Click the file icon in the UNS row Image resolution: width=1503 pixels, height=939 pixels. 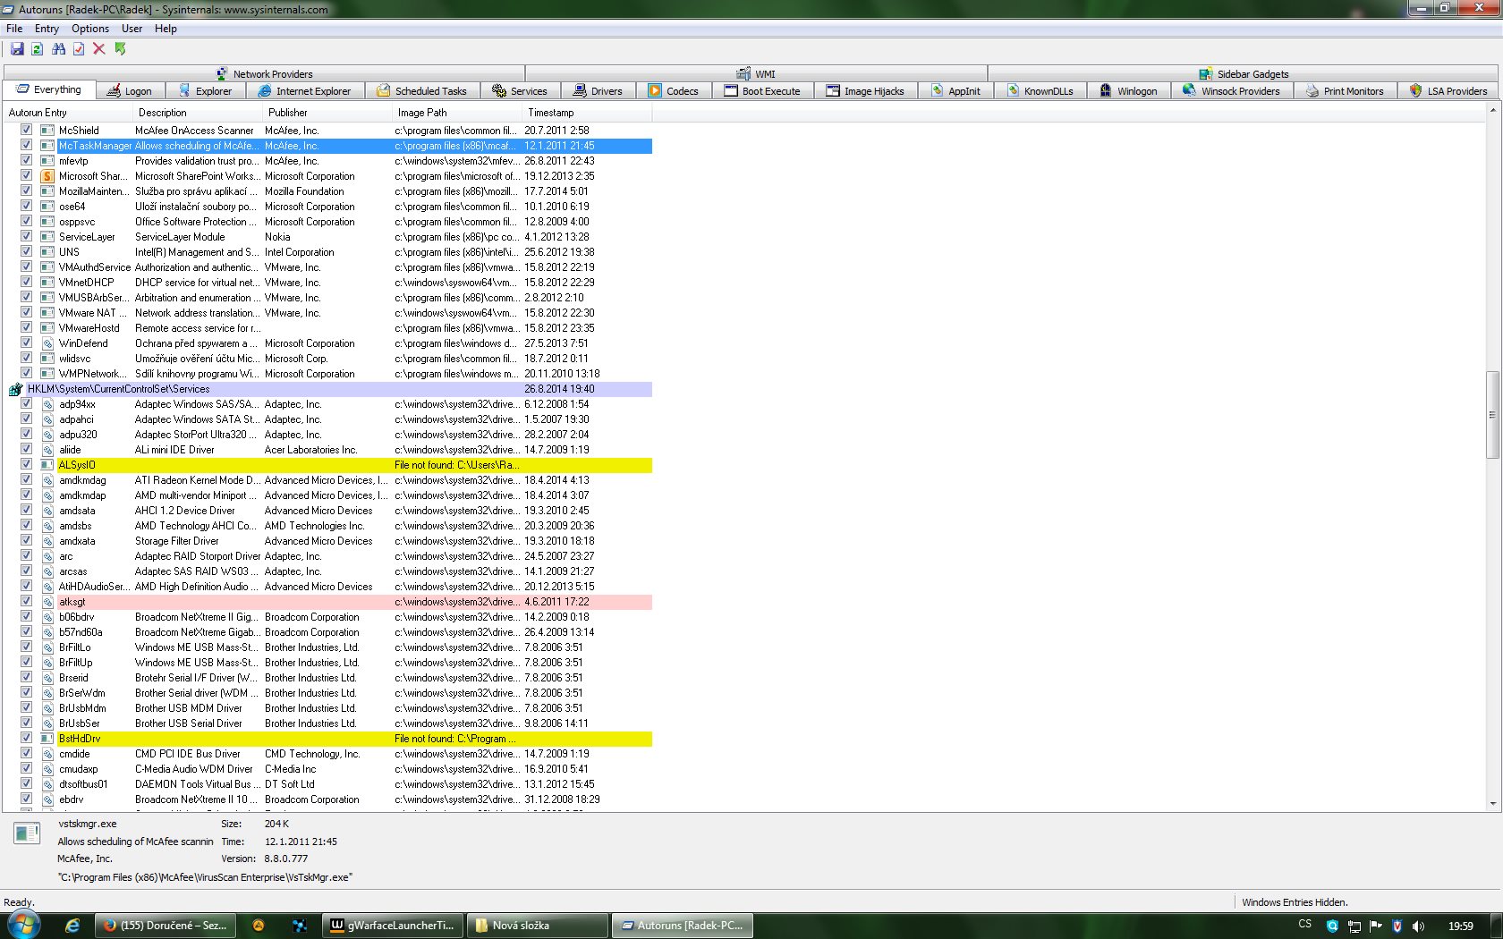click(x=48, y=252)
